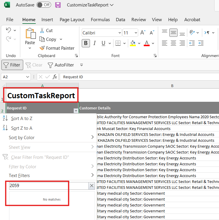Click the Save icon in title bar
The width and height of the screenshot is (219, 220).
click(x=58, y=5)
